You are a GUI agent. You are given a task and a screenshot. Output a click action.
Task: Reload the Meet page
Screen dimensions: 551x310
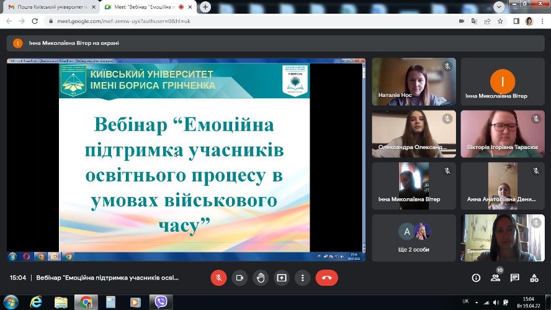35,21
